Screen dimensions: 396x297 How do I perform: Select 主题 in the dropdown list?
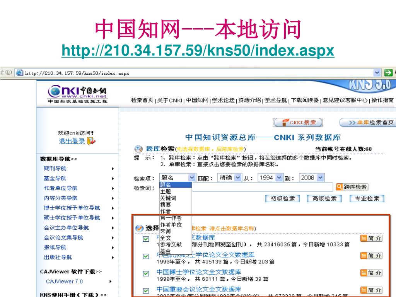click(x=176, y=191)
